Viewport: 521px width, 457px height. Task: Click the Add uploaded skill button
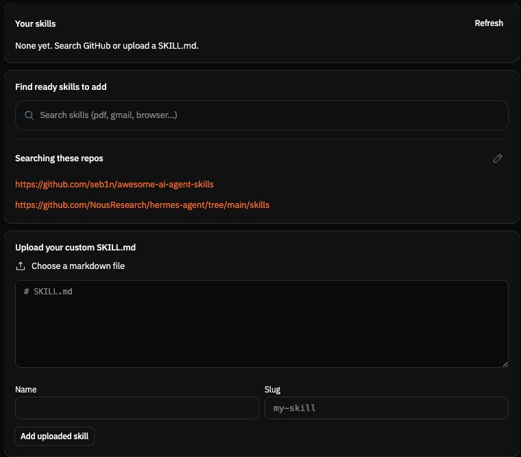click(x=54, y=436)
